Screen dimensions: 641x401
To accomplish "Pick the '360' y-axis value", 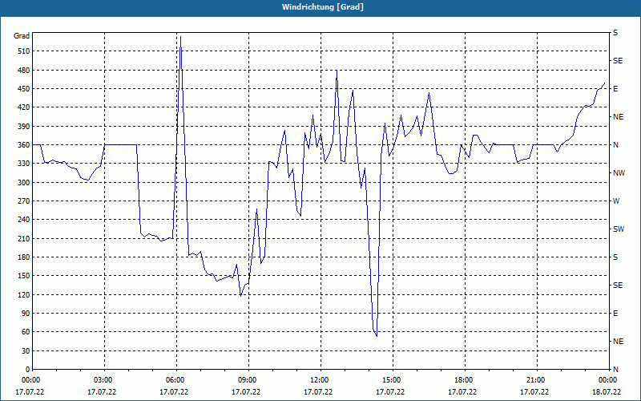I will [24, 145].
